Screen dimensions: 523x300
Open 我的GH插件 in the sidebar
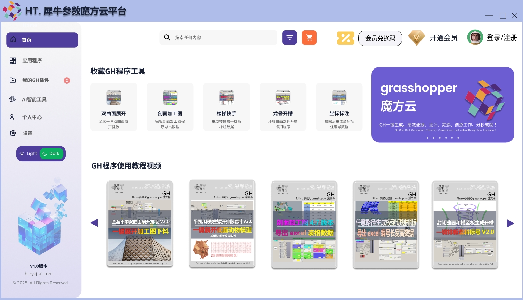(x=35, y=80)
